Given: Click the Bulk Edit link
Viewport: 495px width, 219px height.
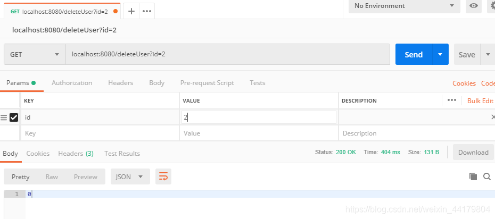Looking at the screenshot, I should (480, 100).
